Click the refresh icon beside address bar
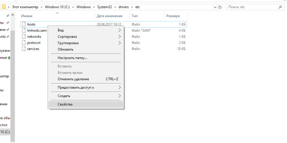287x143 pixels. point(220,7)
